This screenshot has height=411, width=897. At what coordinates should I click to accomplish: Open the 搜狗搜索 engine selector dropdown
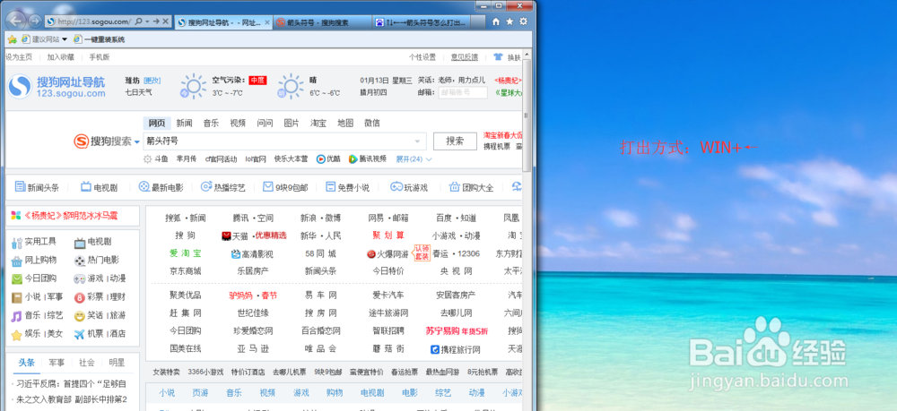click(137, 142)
